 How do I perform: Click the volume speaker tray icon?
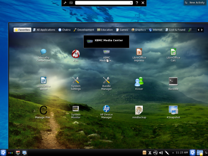(x=161, y=153)
